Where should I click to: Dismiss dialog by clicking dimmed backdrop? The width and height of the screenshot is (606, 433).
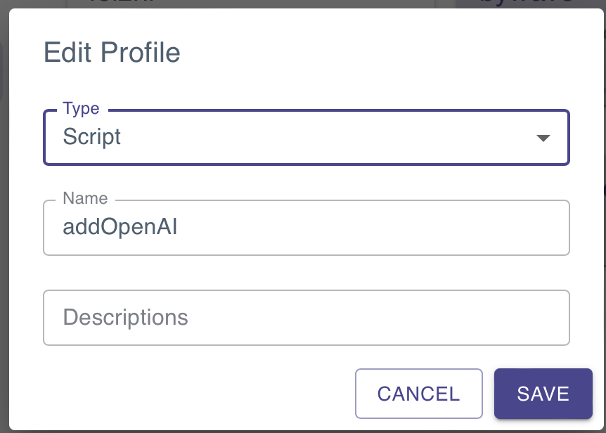click(4, 216)
